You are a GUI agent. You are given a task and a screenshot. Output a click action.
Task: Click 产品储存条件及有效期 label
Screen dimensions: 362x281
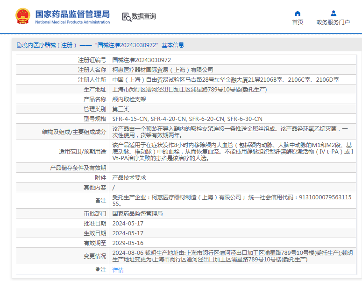point(78,168)
